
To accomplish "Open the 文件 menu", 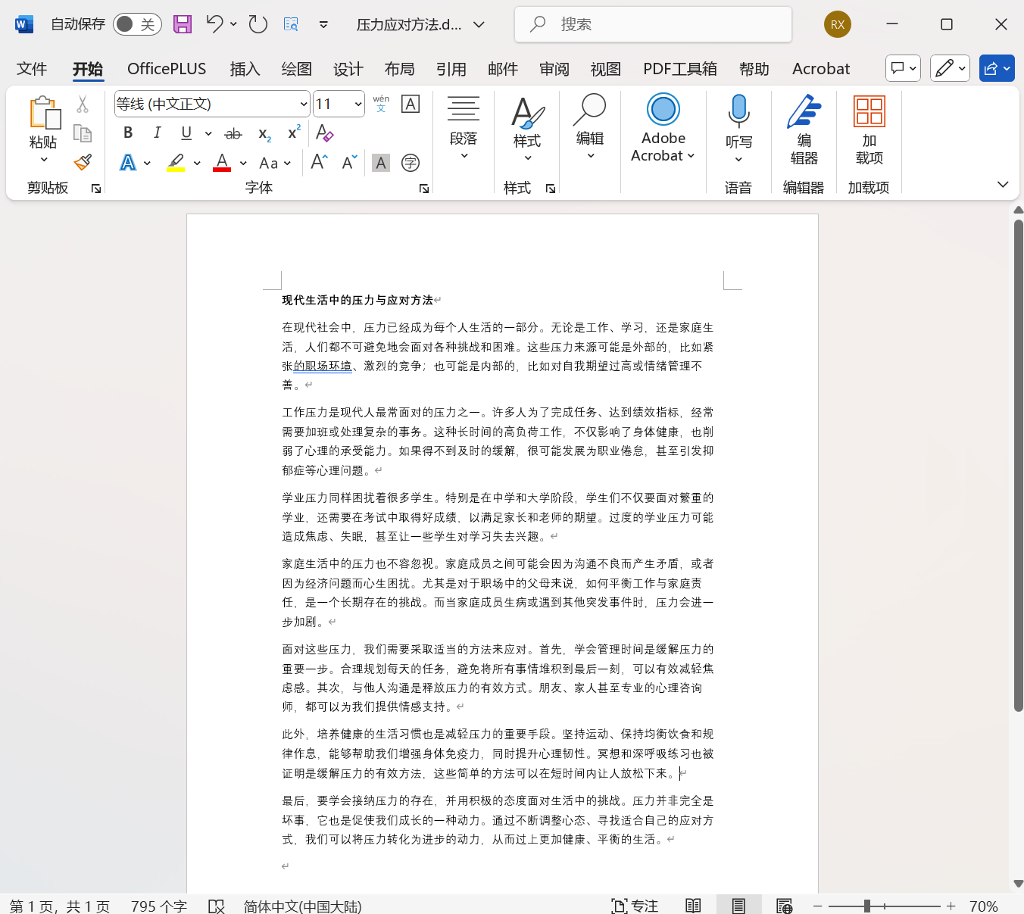I will pyautogui.click(x=31, y=68).
